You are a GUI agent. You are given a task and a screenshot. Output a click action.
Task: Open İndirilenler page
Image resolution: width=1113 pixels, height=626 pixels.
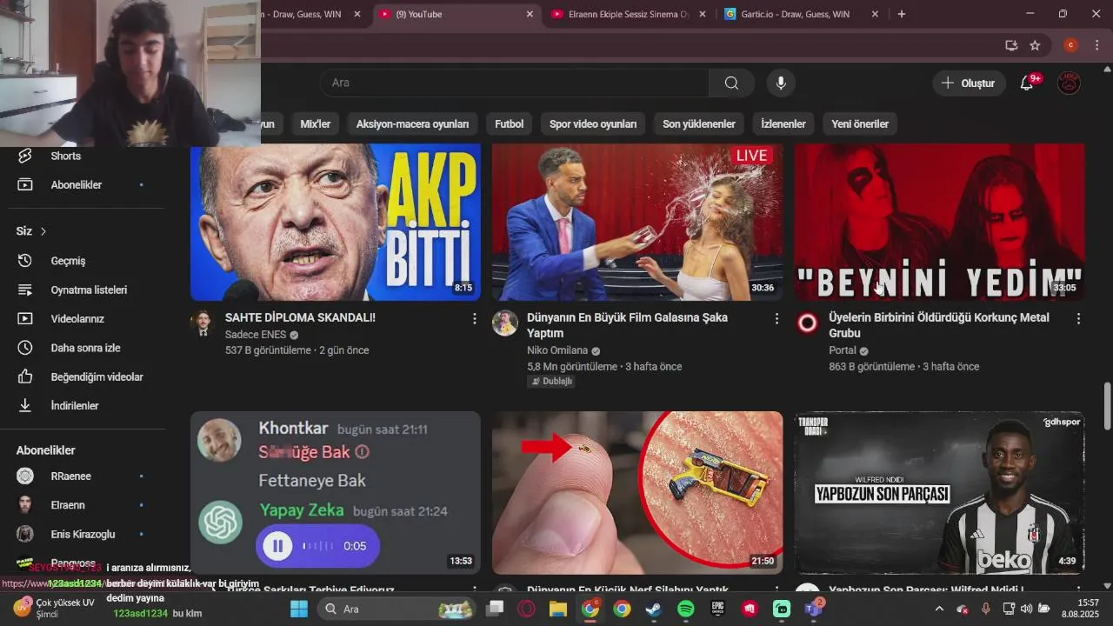[74, 406]
